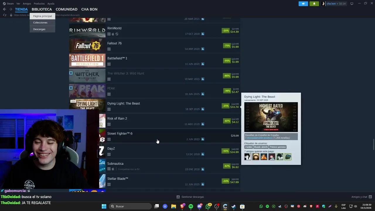The image size is (375, 211).
Task: Click microphone icon in system tray
Action: [336, 206]
